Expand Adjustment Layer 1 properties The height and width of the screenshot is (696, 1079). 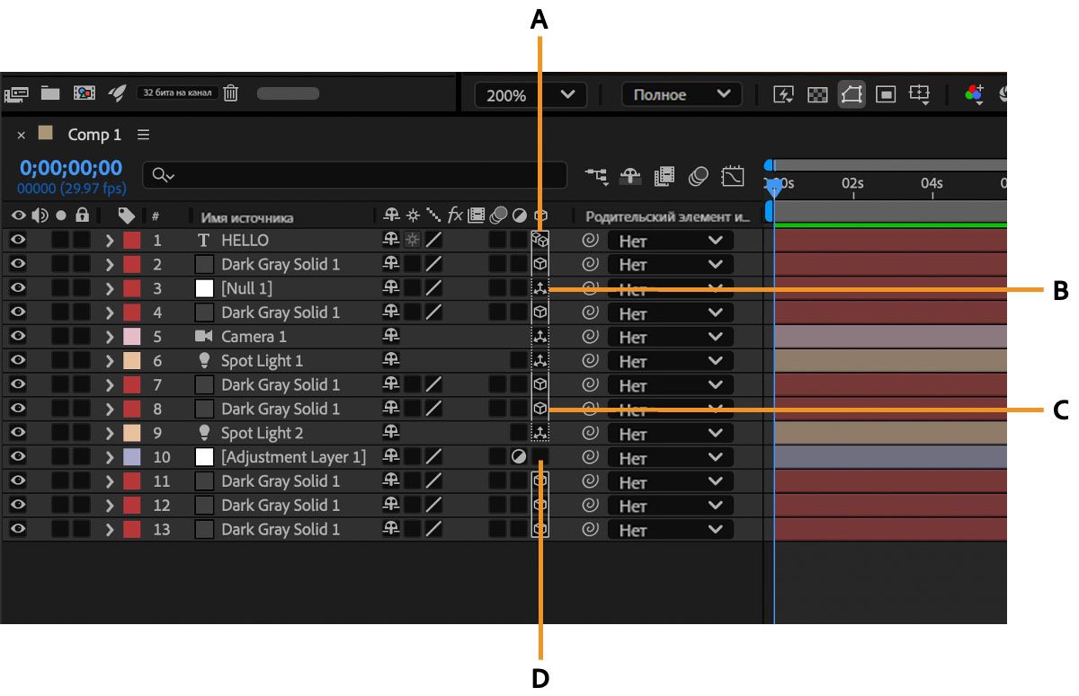pyautogui.click(x=110, y=457)
